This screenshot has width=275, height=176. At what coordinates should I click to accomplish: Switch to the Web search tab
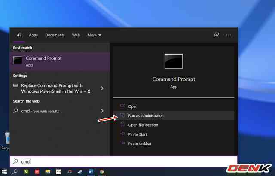click(x=76, y=35)
